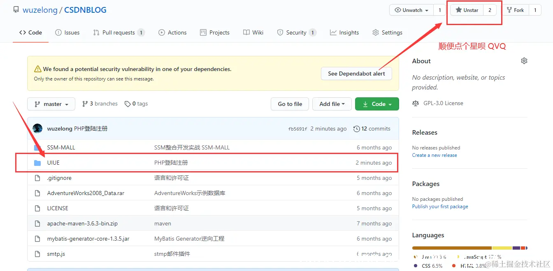The width and height of the screenshot is (553, 271).
Task: Open the green Code download dropdown
Action: (x=377, y=104)
